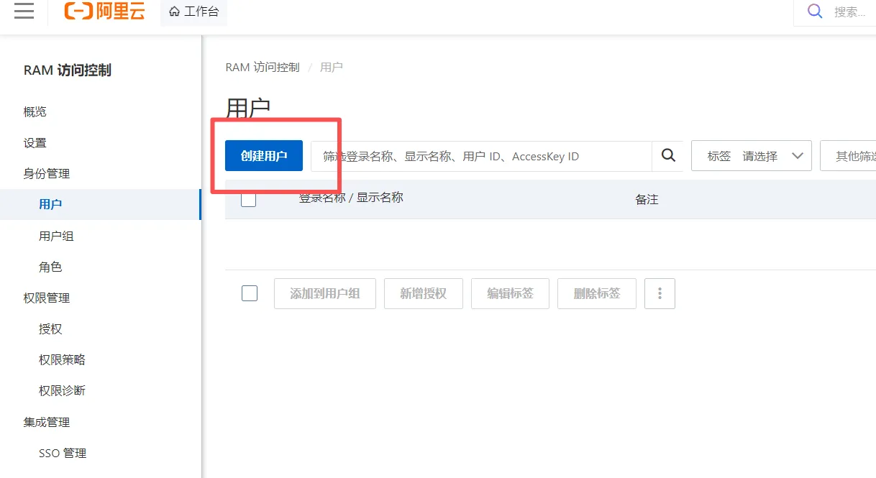Click the top search box
This screenshot has height=478, width=876.
pos(834,12)
